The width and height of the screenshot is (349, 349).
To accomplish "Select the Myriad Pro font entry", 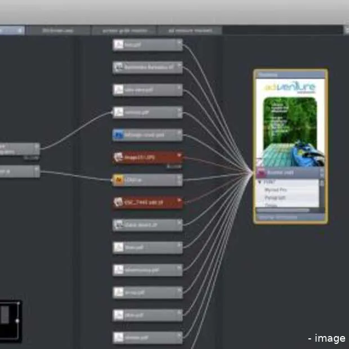I will pos(276,190).
